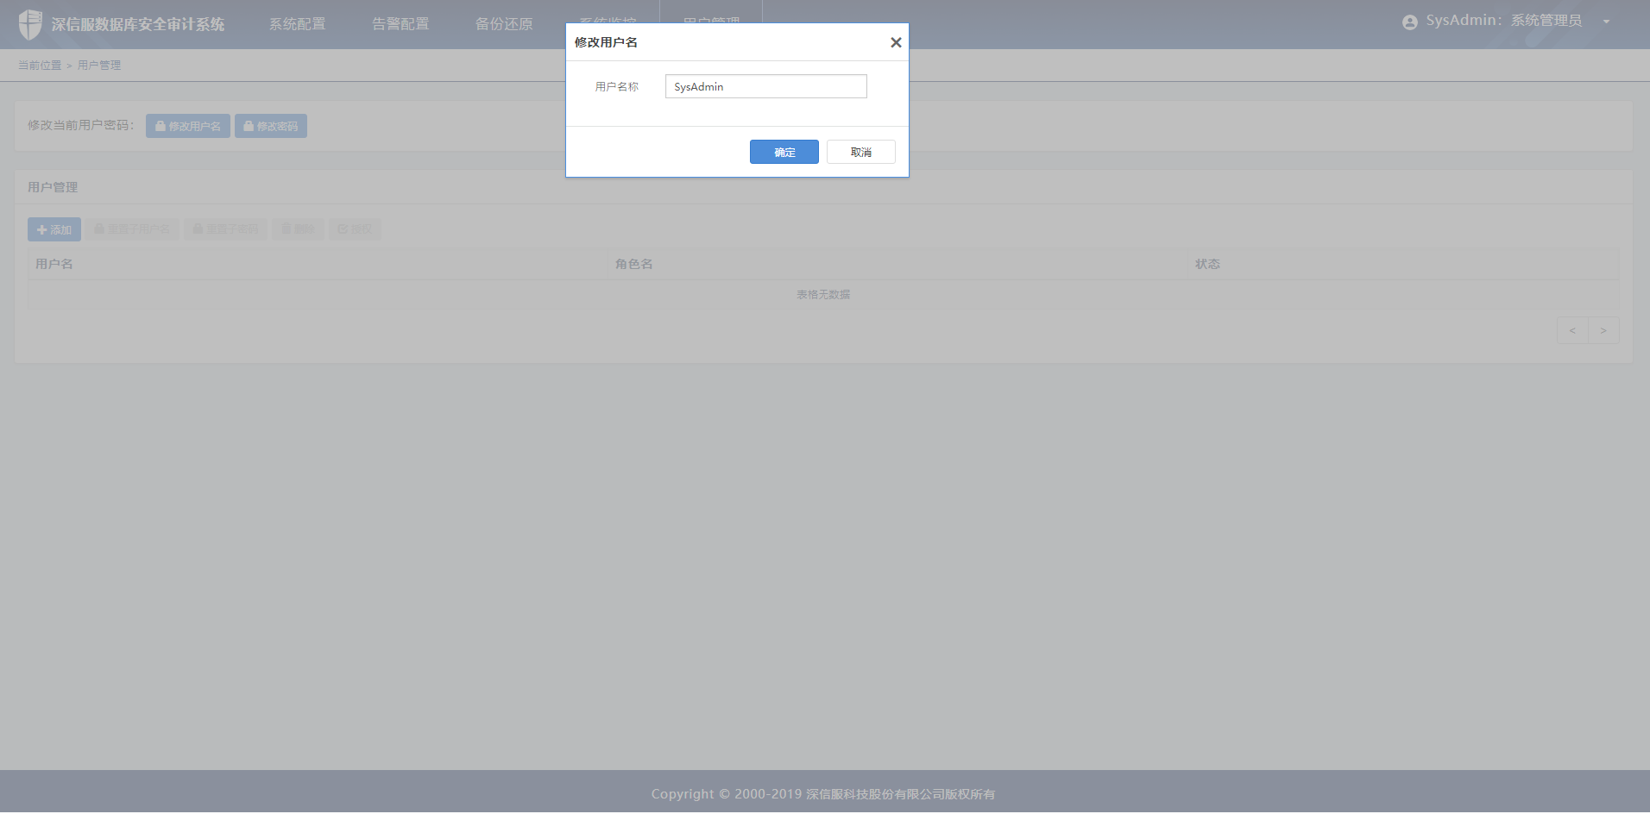Go to next table page
Viewport: 1650px width, 814px height.
coord(1603,330)
